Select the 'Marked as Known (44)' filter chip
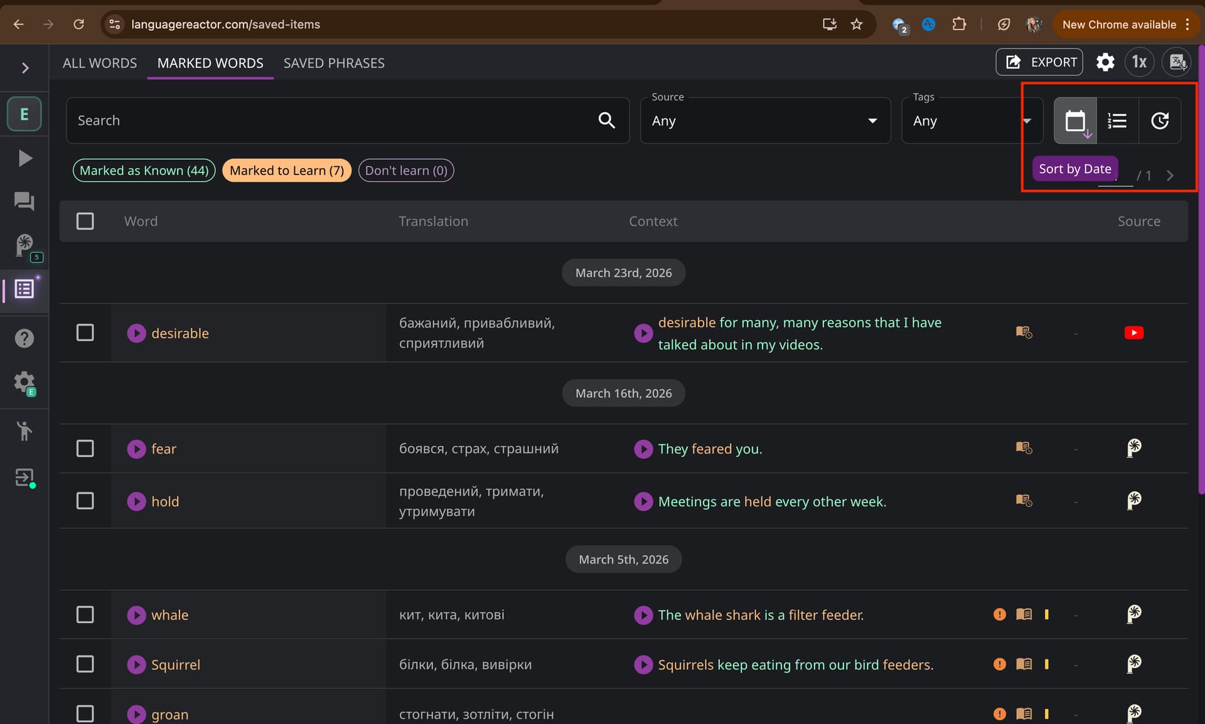This screenshot has width=1205, height=724. (144, 171)
